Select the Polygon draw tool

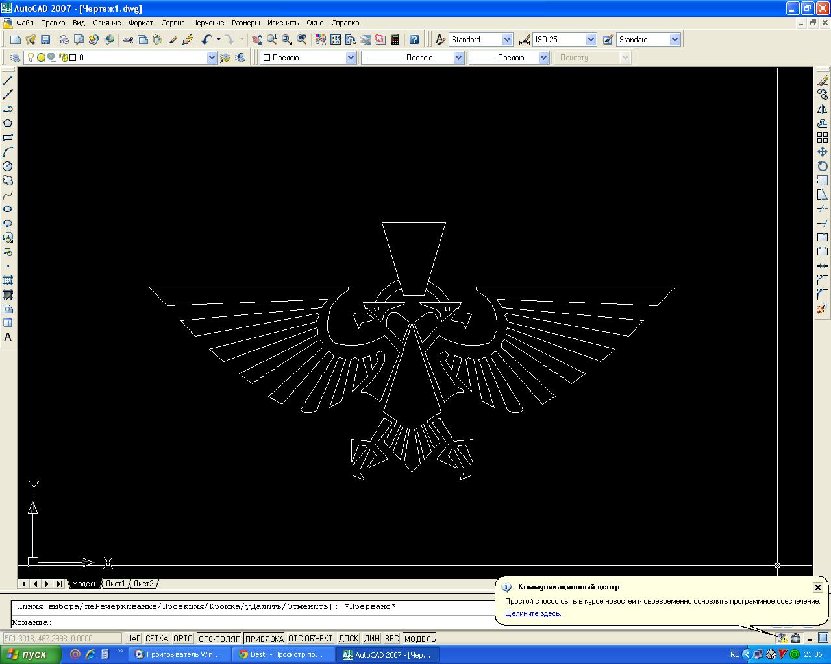[8, 123]
